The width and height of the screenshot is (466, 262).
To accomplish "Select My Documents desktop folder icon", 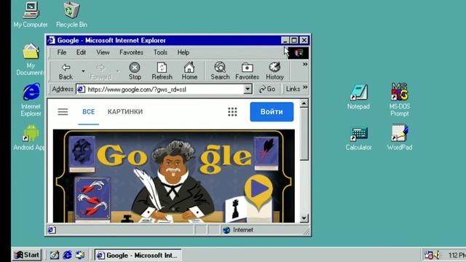I will point(31,60).
